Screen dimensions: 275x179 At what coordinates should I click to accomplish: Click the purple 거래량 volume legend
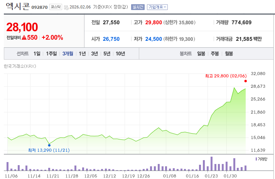click(x=262, y=159)
